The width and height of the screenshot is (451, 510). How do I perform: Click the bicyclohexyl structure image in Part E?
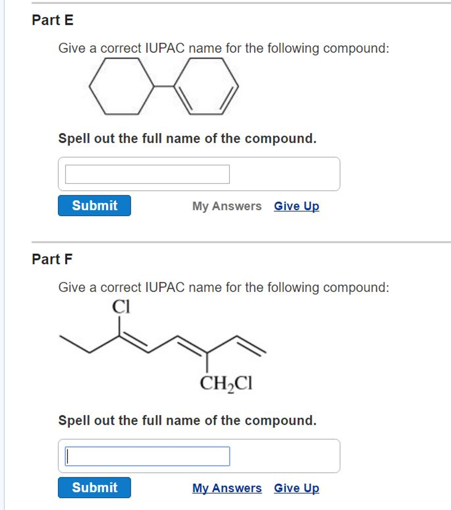click(x=164, y=86)
